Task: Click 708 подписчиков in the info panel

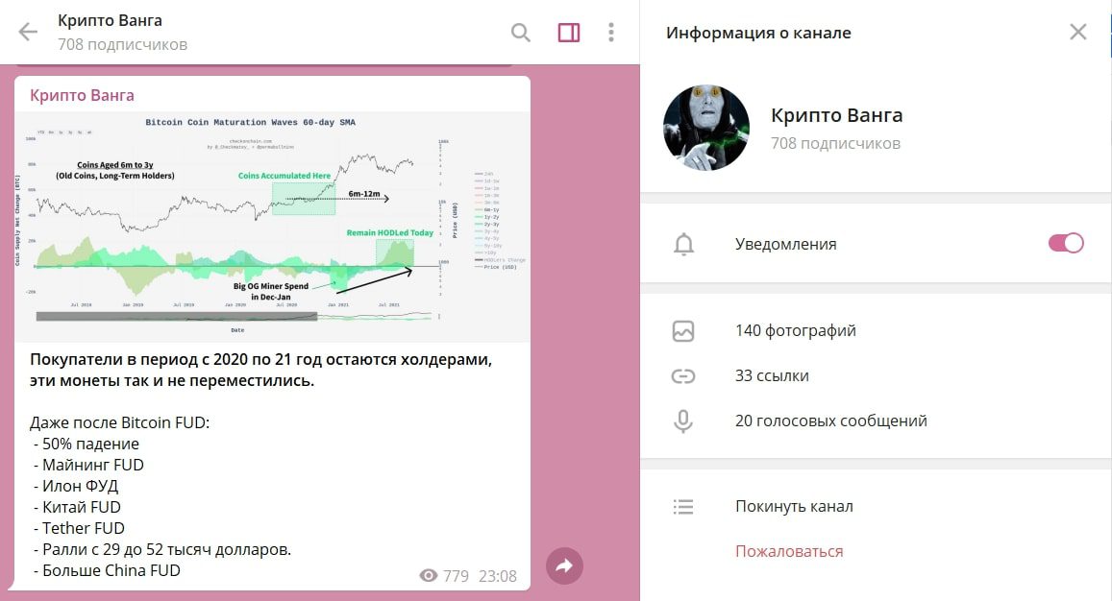Action: click(x=835, y=143)
